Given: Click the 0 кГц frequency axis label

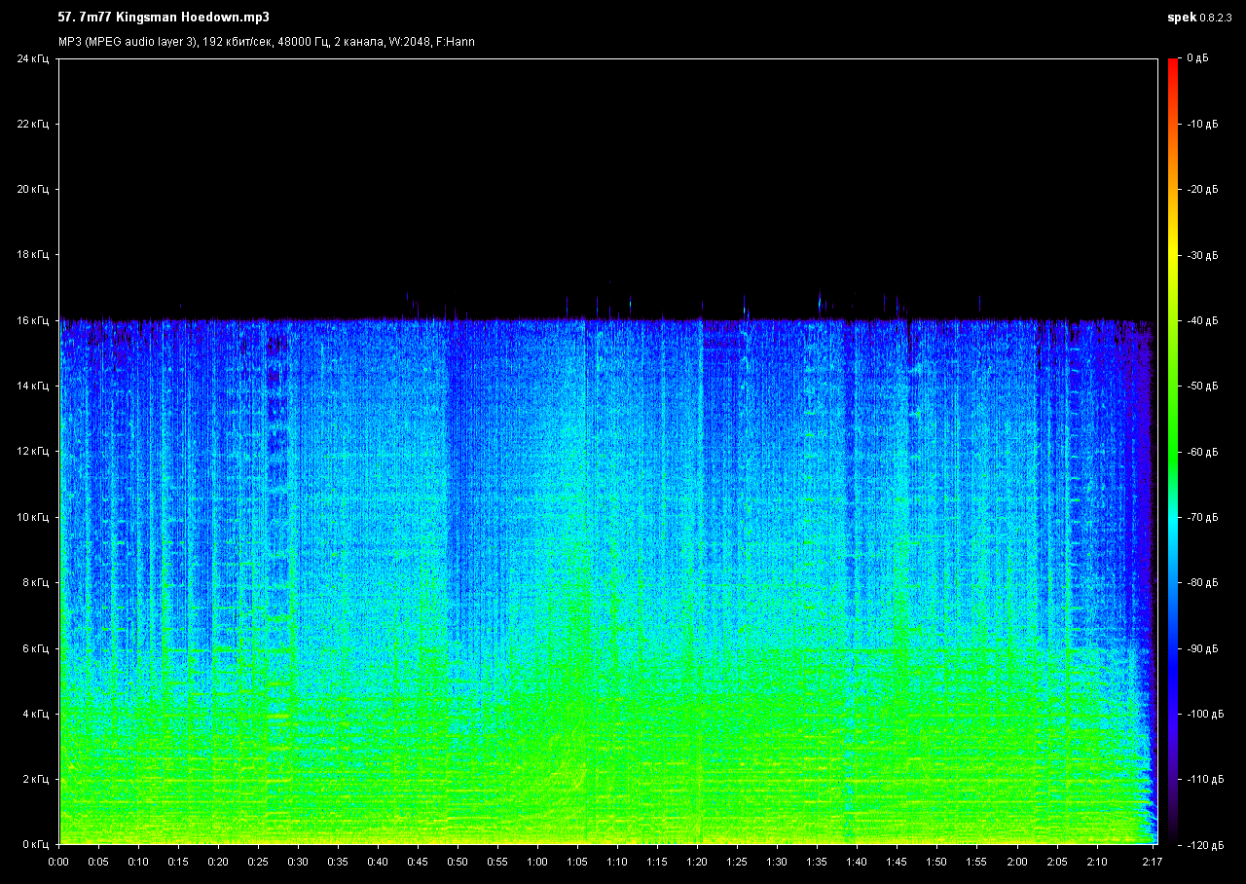Looking at the screenshot, I should pyautogui.click(x=34, y=844).
